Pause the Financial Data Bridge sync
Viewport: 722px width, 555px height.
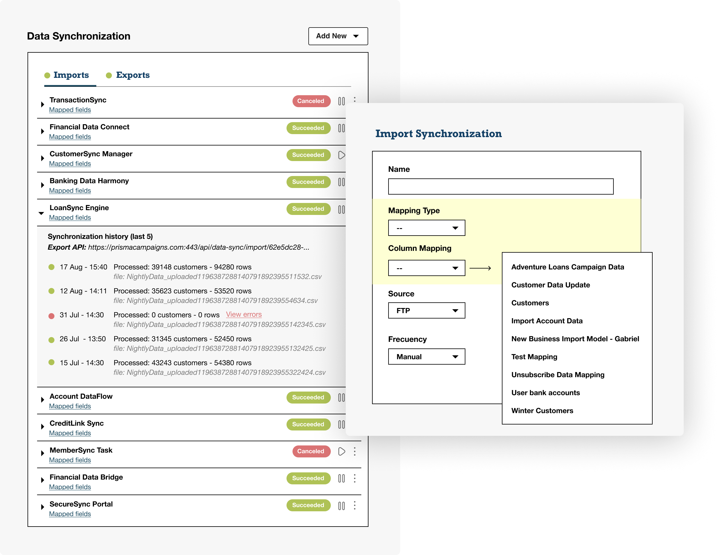tap(341, 478)
